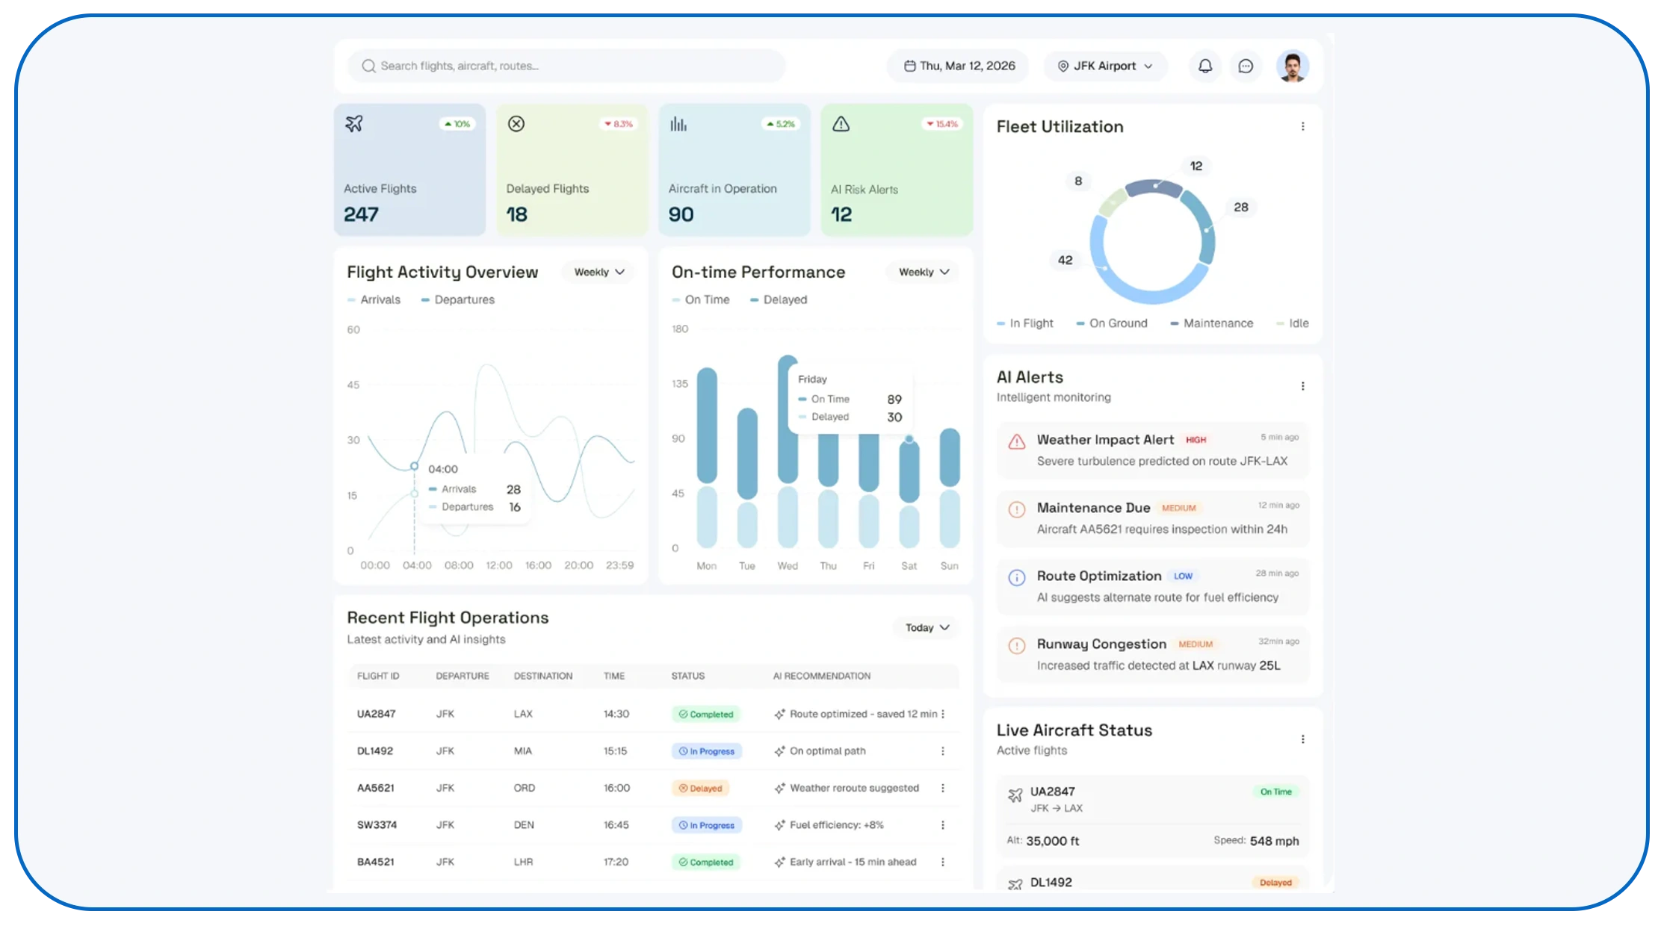The height and width of the screenshot is (926, 1661).
Task: Sort by the TIME column header
Action: click(614, 677)
